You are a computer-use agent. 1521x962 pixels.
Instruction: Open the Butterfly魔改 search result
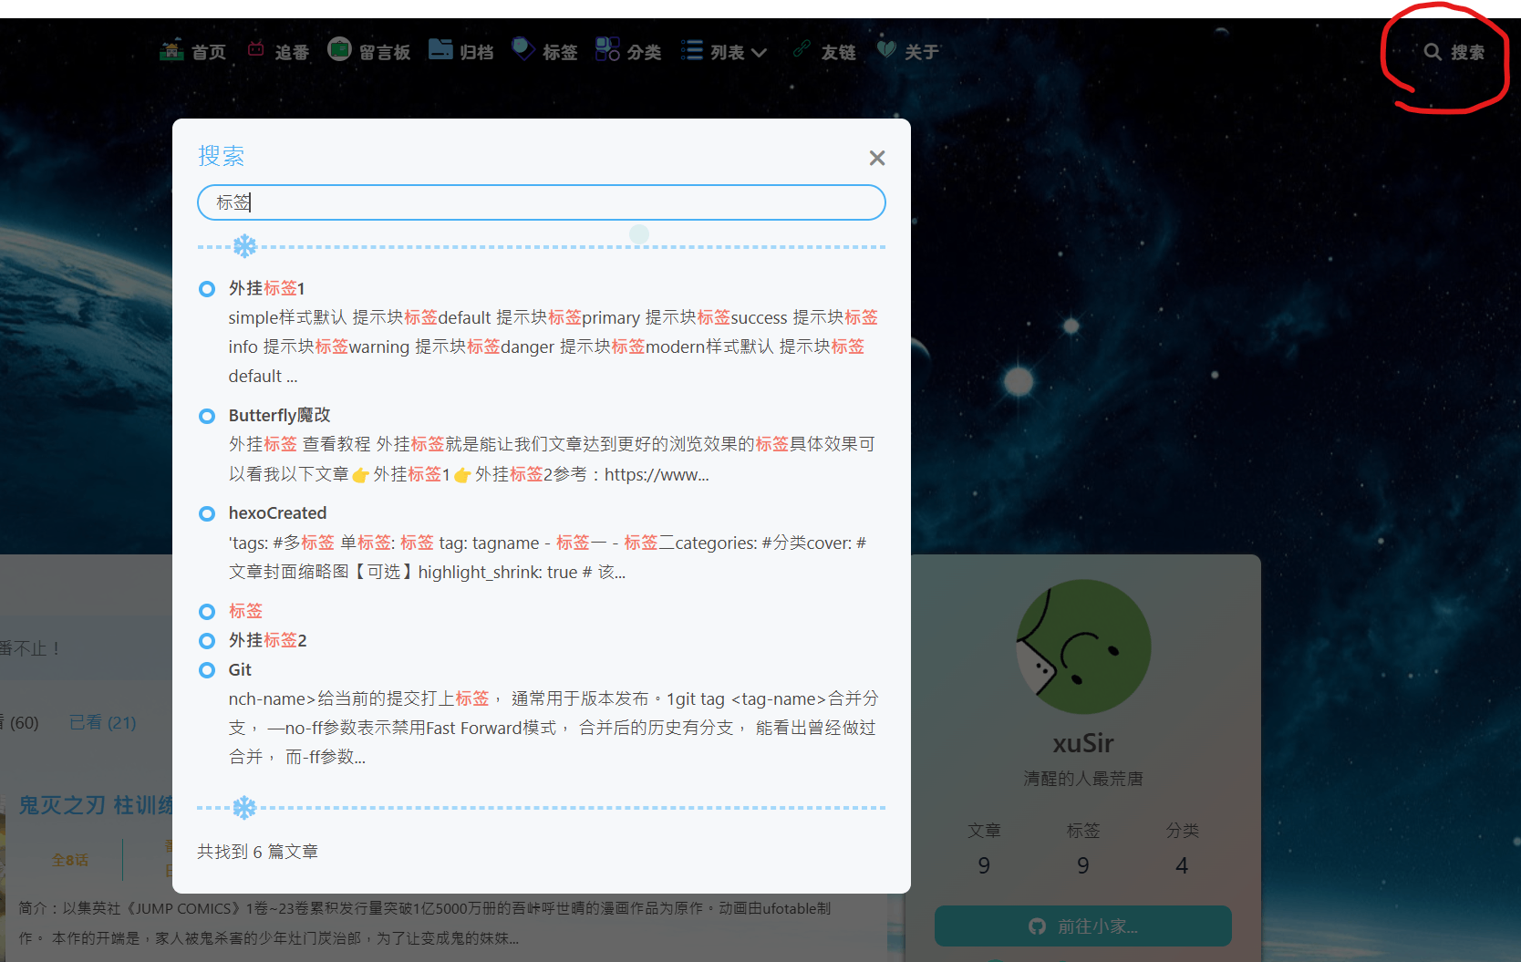pyautogui.click(x=279, y=415)
